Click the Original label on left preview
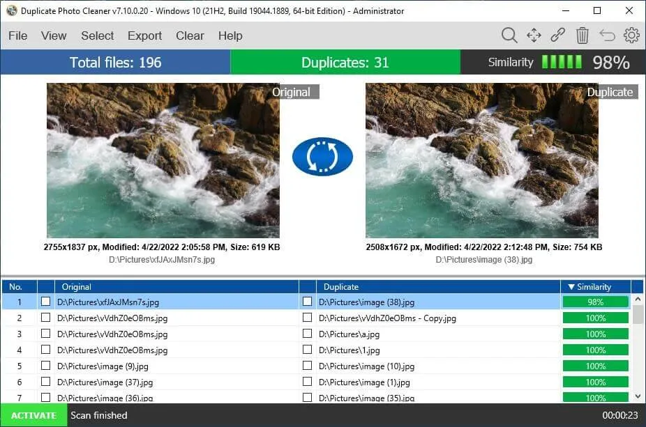646x427 pixels. 292,92
